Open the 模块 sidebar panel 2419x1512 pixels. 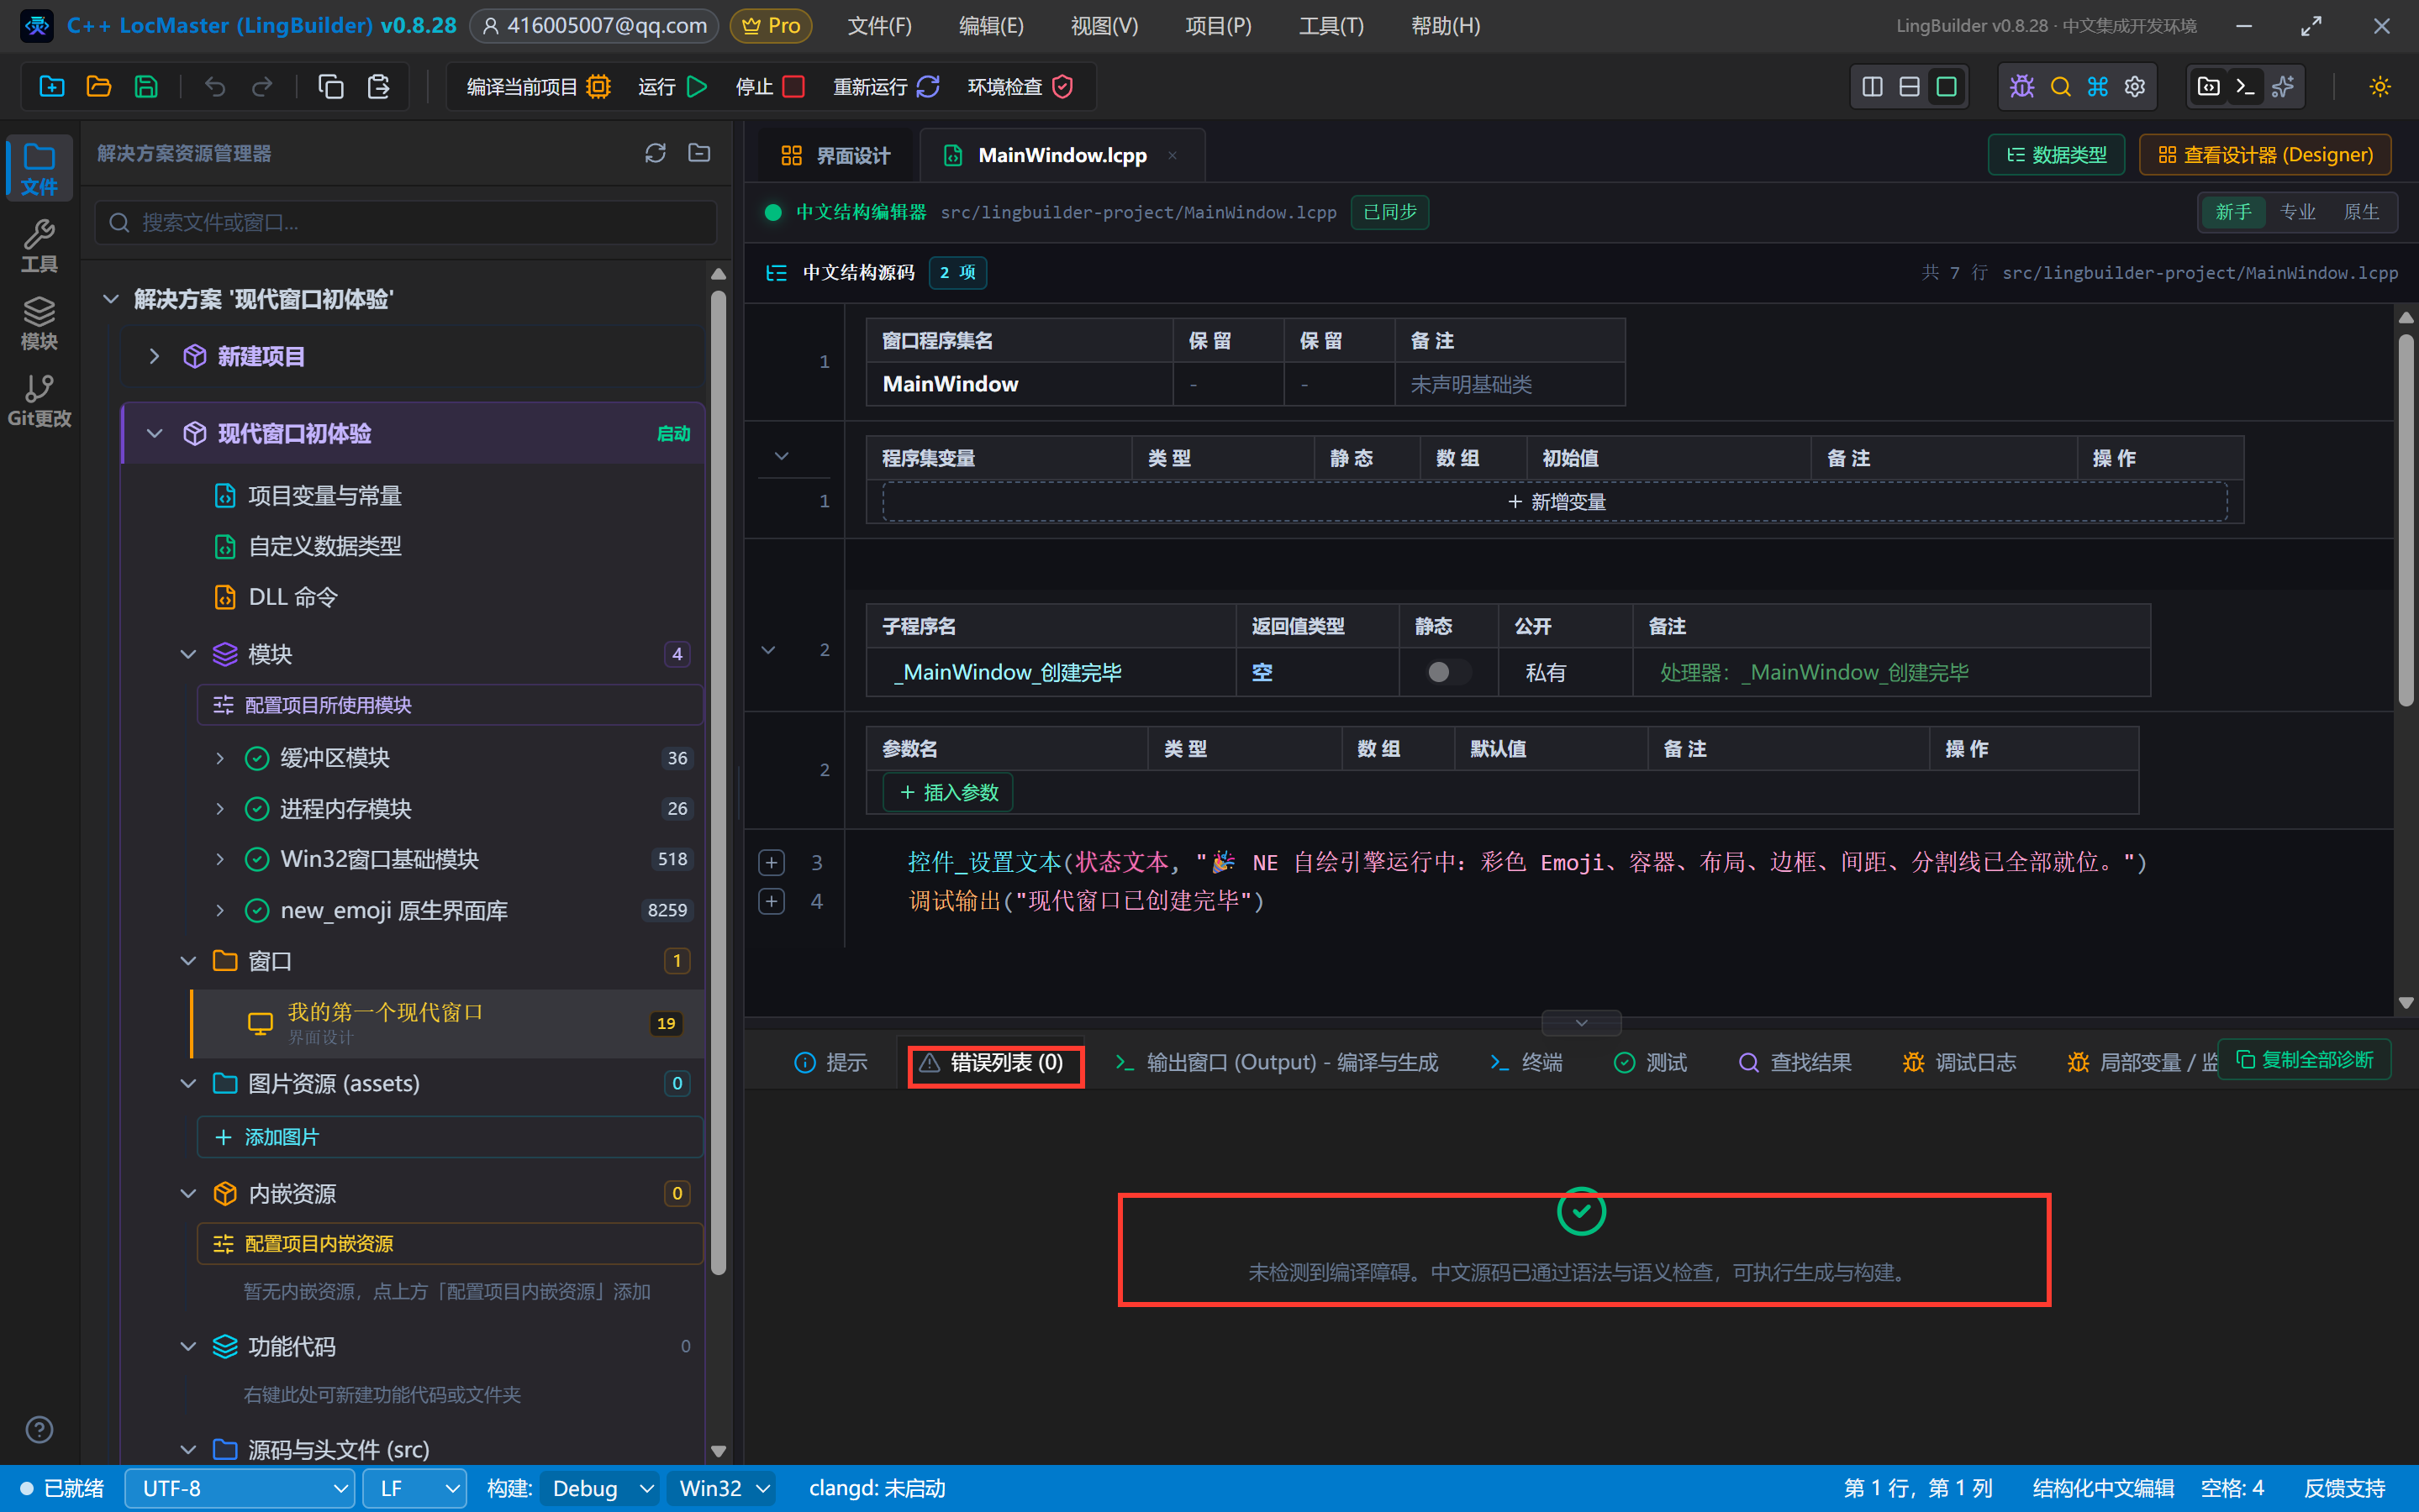(39, 324)
